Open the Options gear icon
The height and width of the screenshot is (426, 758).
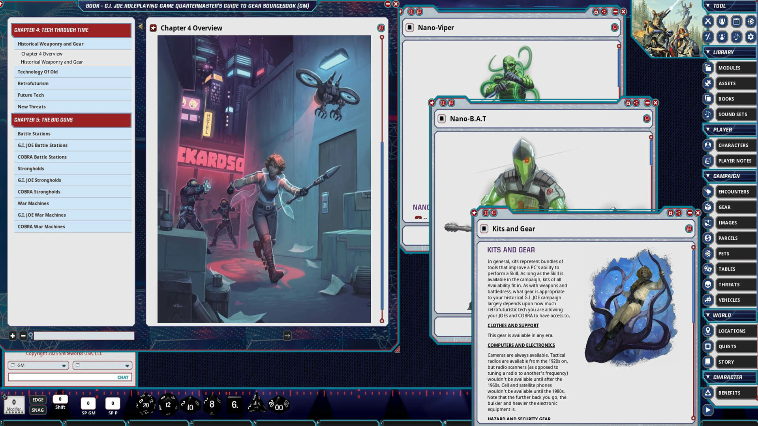point(750,37)
